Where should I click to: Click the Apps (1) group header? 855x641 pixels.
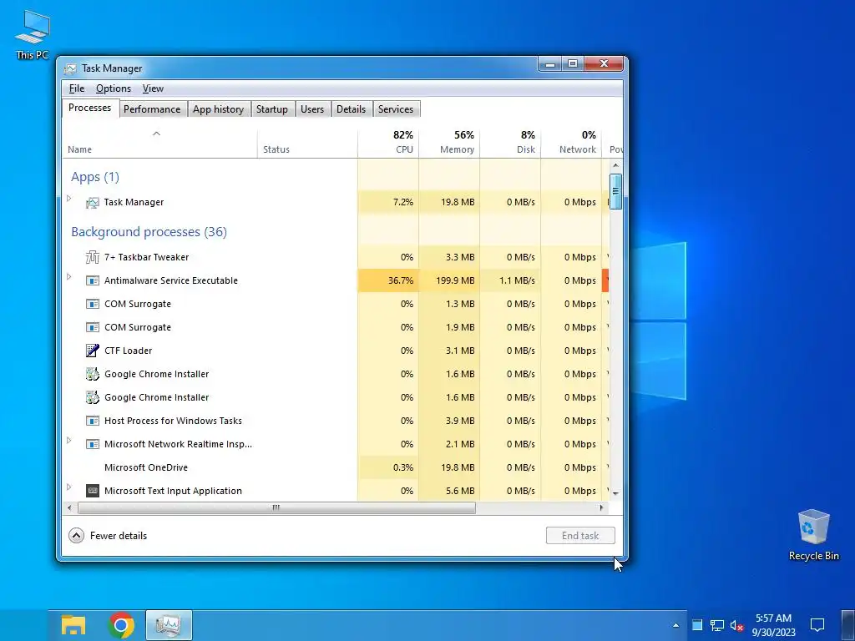95,177
